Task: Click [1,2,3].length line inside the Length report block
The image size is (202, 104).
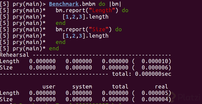Action: coord(85,17)
